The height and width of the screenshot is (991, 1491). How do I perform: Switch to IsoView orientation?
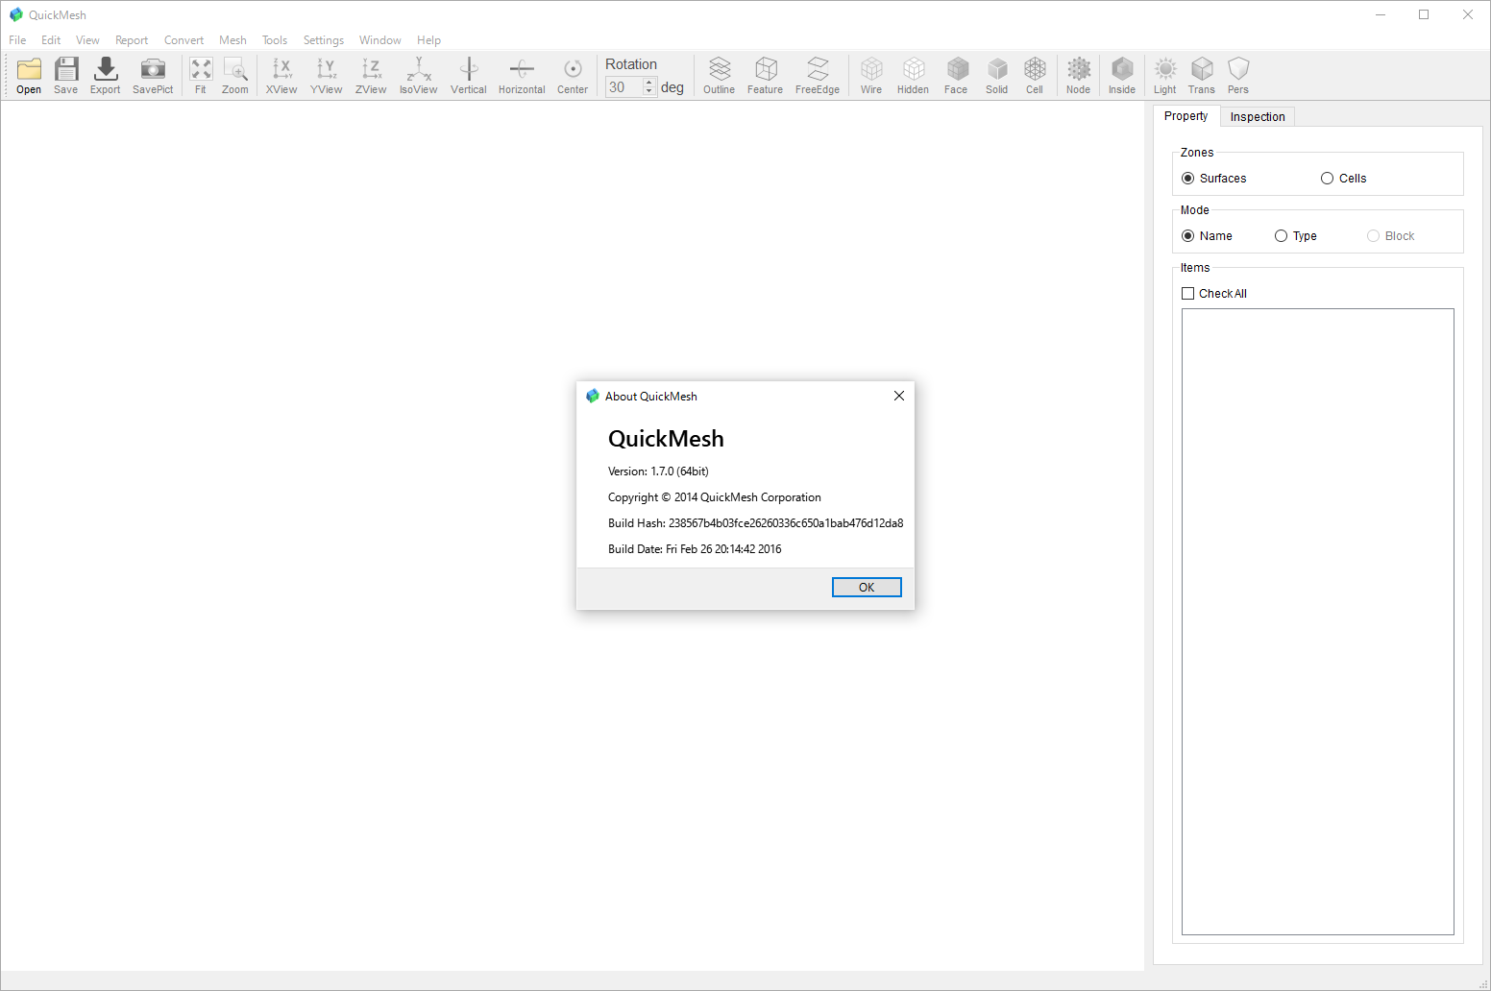419,76
